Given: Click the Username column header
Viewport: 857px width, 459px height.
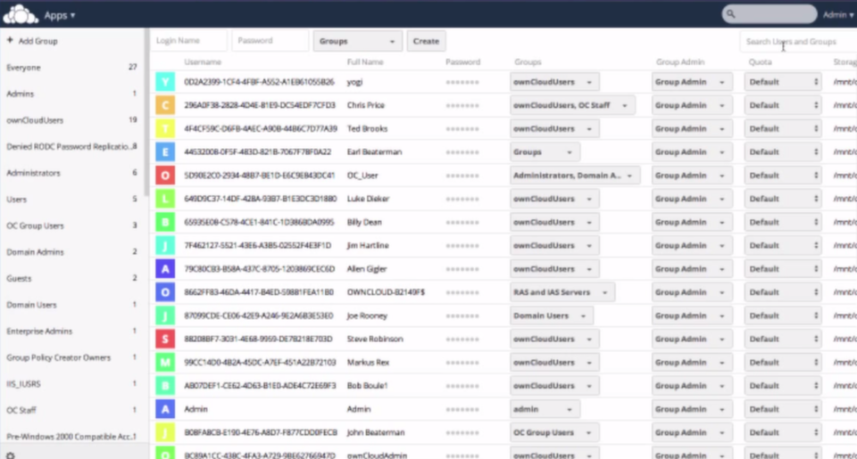Looking at the screenshot, I should (x=203, y=62).
